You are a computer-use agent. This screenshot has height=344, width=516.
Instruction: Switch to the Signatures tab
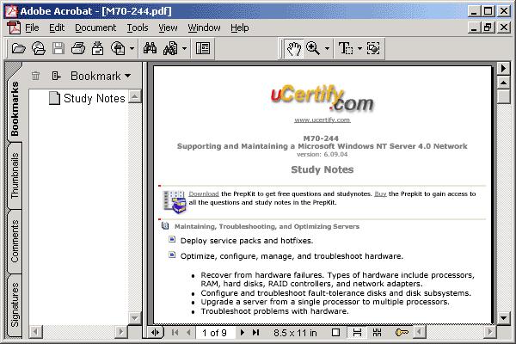pyautogui.click(x=15, y=304)
